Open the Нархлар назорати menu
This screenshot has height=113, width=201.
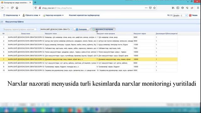[x=53, y=15]
